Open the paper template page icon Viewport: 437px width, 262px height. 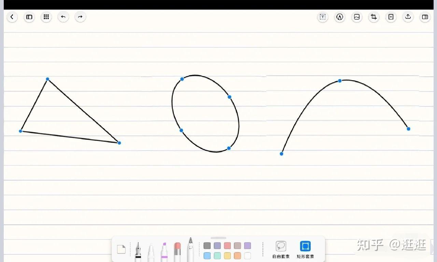[121, 249]
